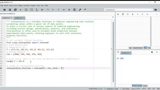Close the Console 1/A tab
The image size is (160, 90).
click(130, 53)
